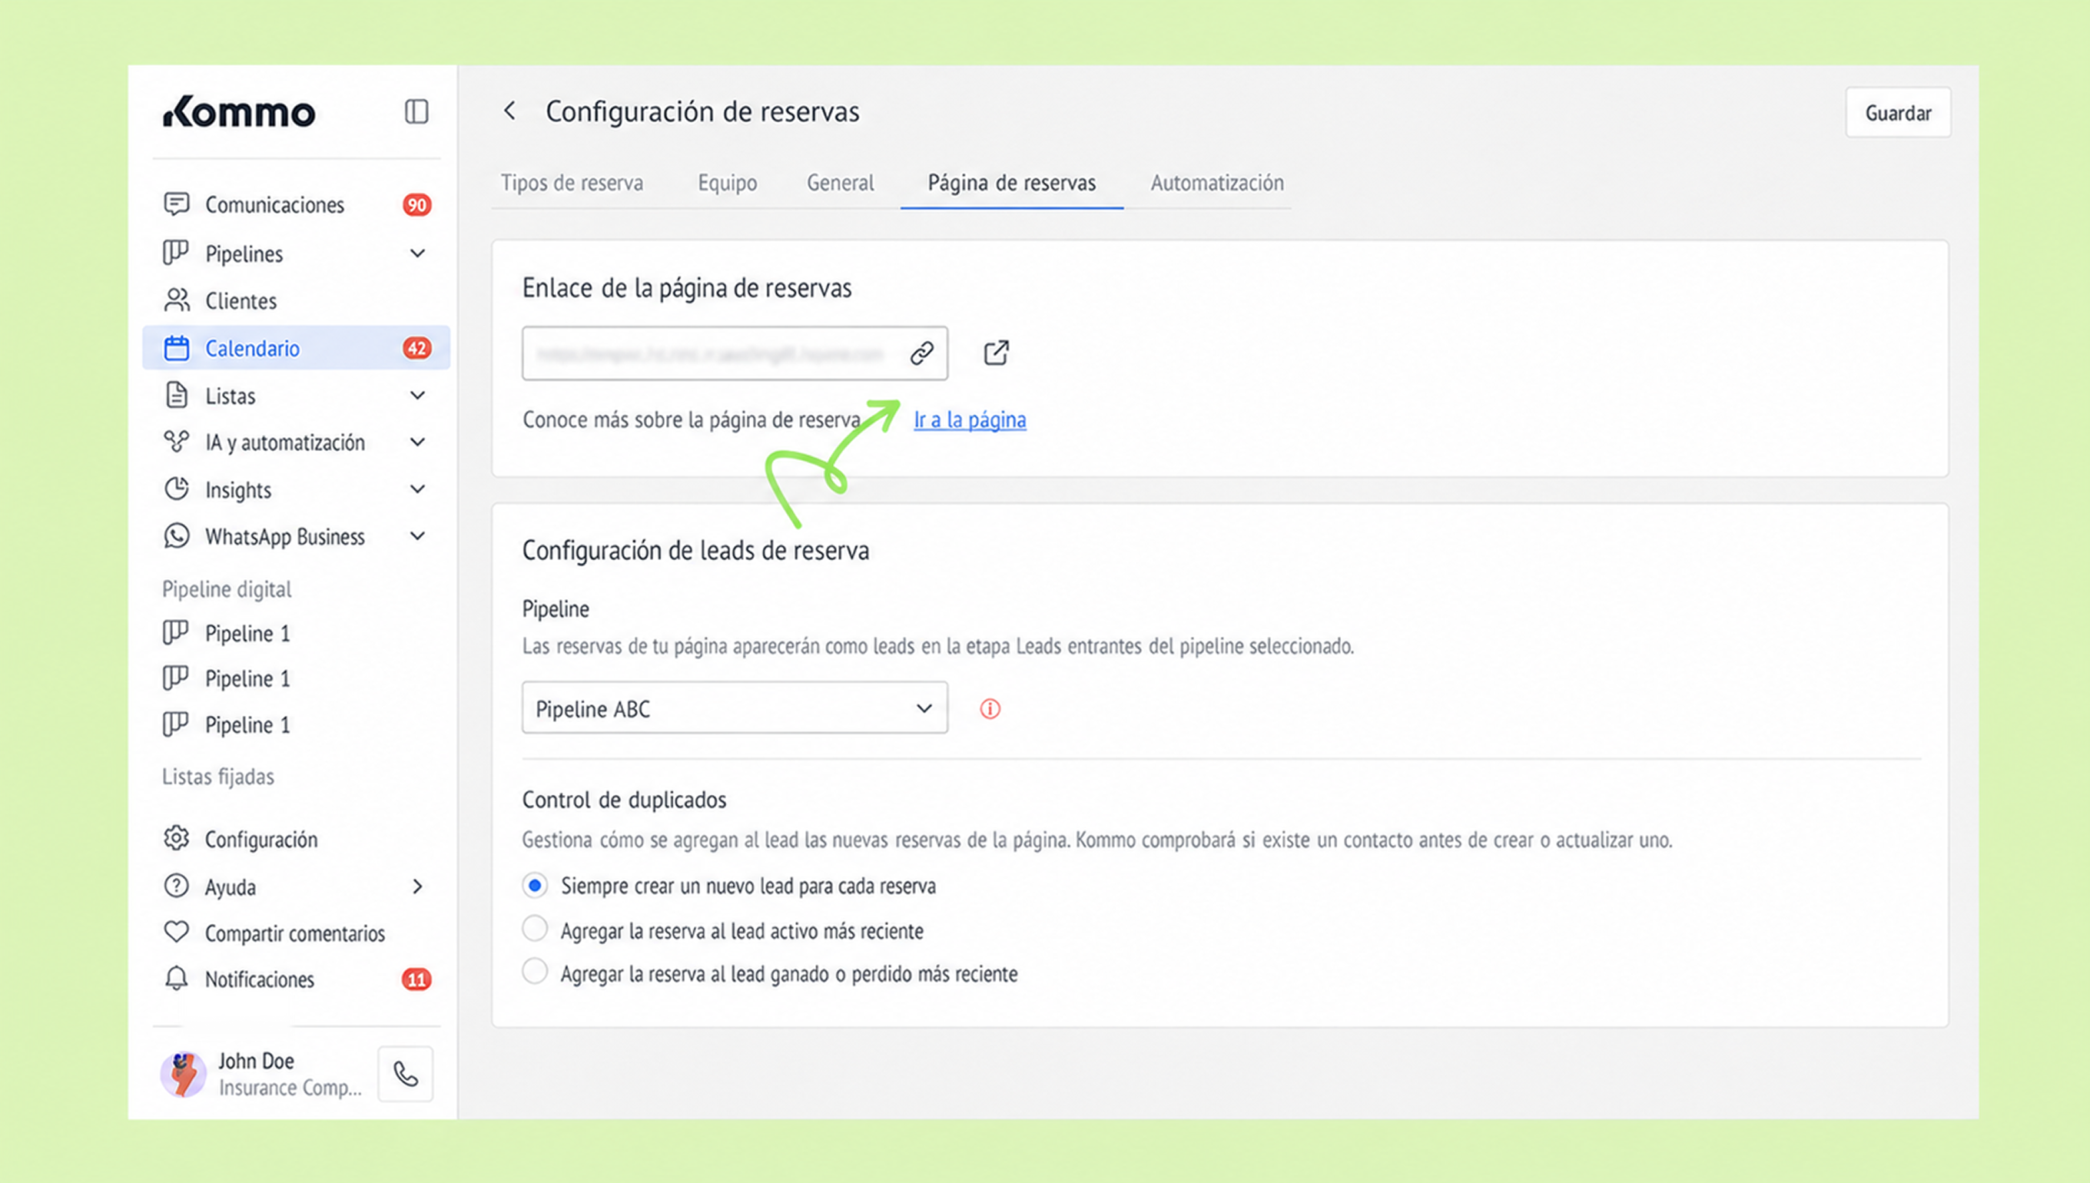Screen dimensions: 2090x1183
Task: Select Agregar al lead ganado o perdido
Action: (x=535, y=972)
